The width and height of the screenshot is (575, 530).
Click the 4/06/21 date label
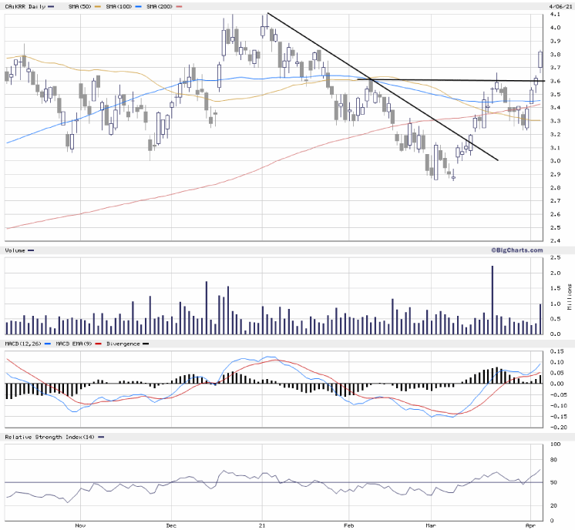click(x=557, y=6)
